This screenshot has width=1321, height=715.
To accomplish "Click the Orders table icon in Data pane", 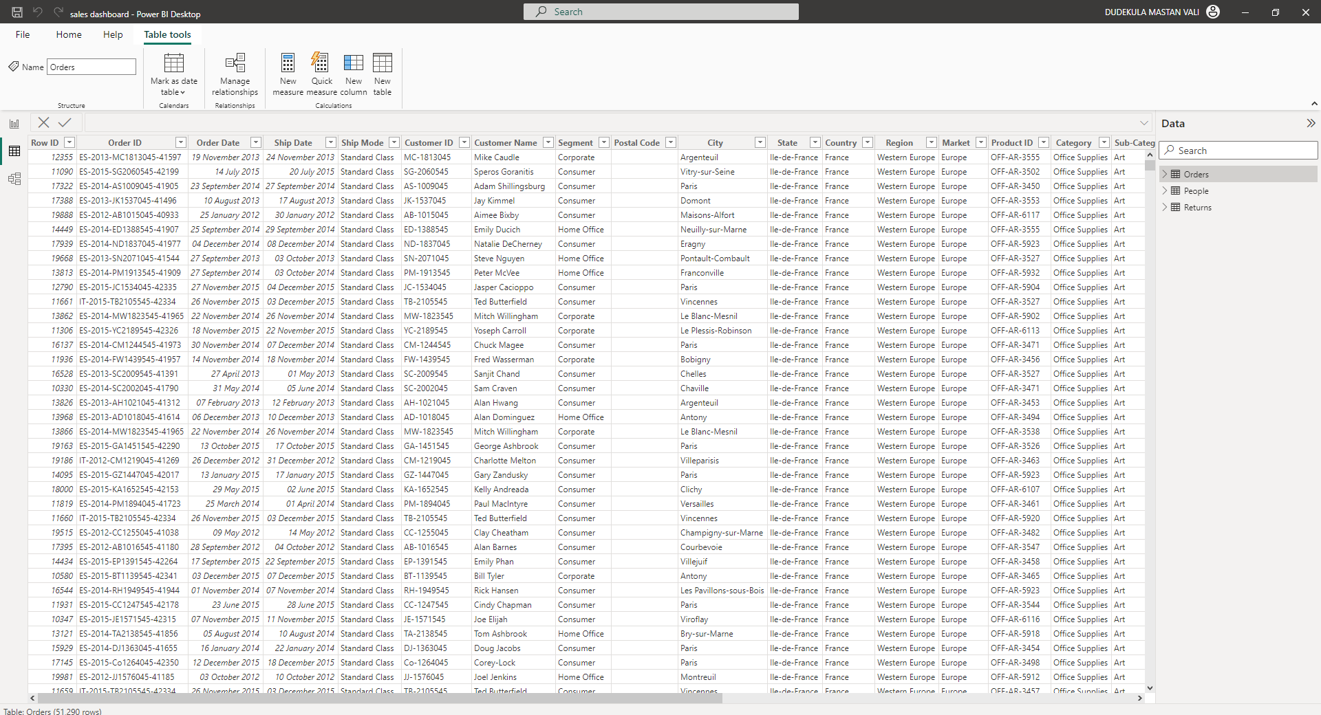I will pyautogui.click(x=1176, y=174).
